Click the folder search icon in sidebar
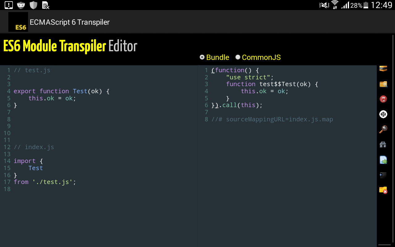 [x=383, y=84]
